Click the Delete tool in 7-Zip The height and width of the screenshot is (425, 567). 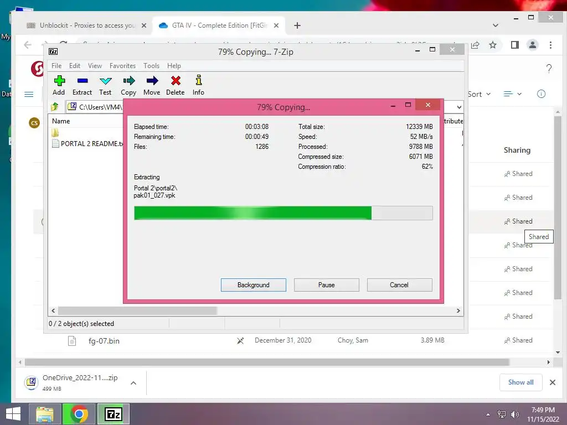point(176,85)
